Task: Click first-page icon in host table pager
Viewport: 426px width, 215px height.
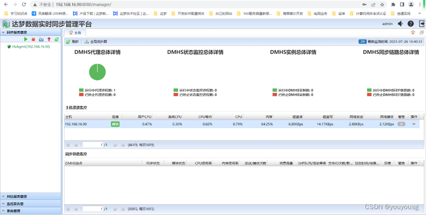Action: (68, 145)
